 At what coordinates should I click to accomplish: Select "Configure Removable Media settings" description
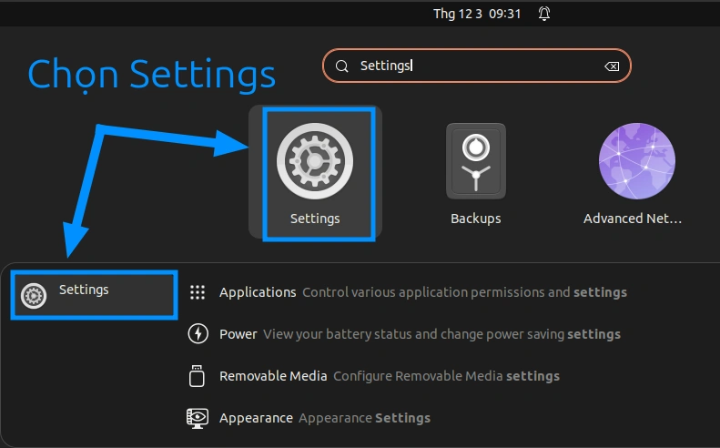pos(446,376)
